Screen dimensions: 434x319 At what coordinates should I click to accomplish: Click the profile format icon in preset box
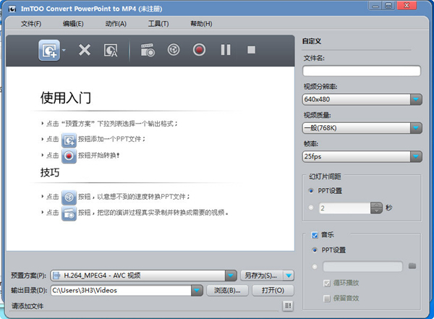56,276
